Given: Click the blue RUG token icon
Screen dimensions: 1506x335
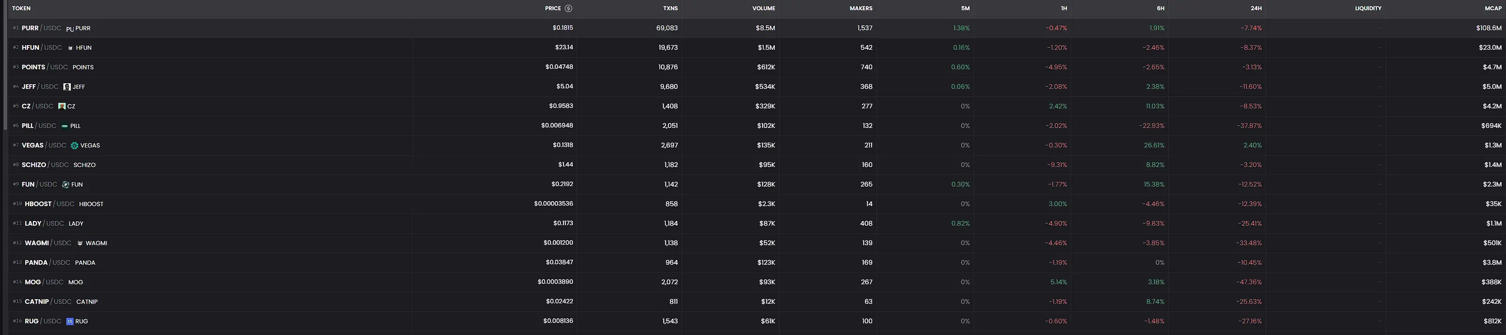Looking at the screenshot, I should coord(69,321).
